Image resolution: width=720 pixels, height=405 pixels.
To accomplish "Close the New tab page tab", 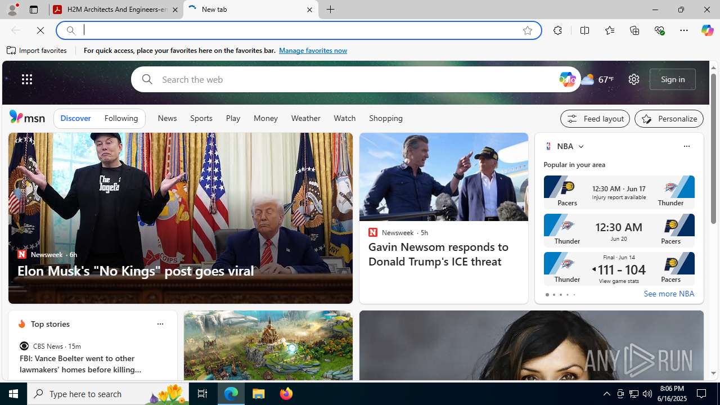I will pyautogui.click(x=309, y=10).
